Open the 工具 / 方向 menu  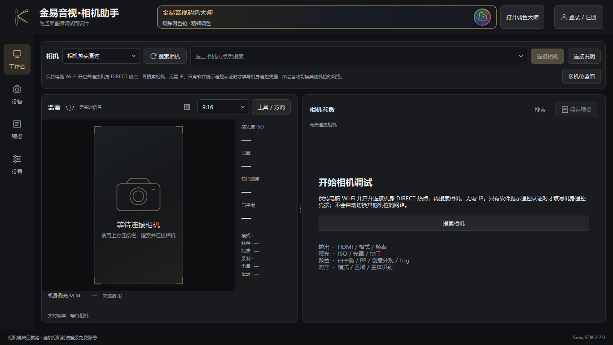[x=271, y=107]
